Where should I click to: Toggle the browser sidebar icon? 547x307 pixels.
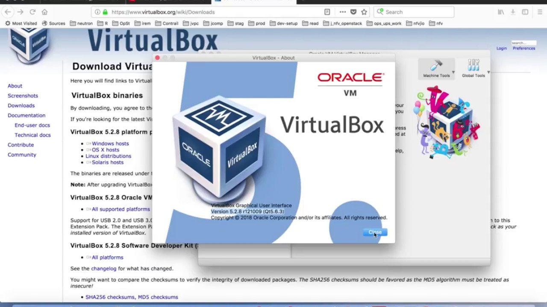tap(525, 12)
